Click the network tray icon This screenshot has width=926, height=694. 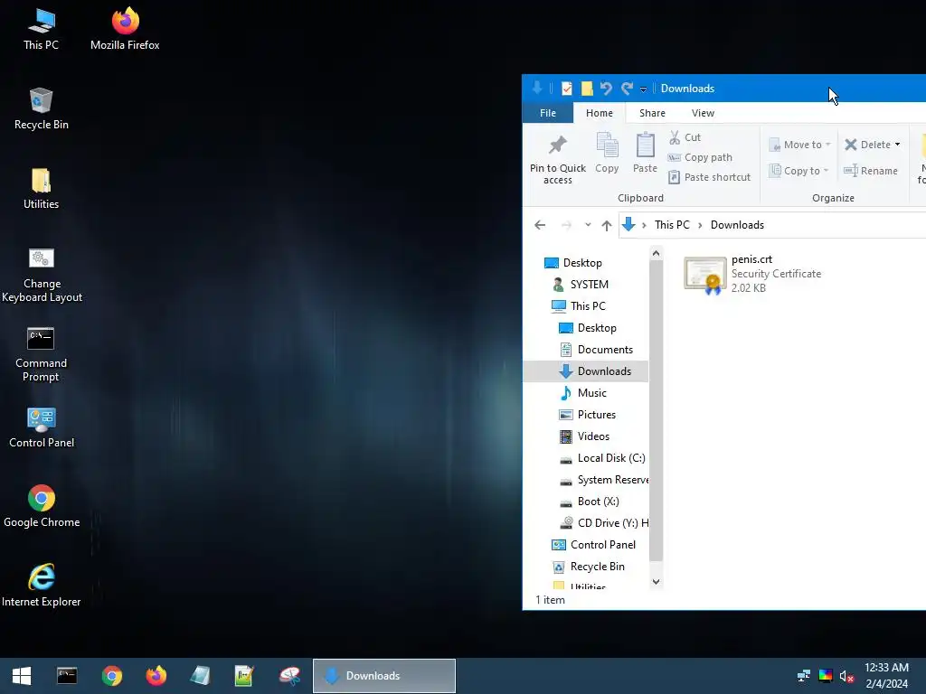click(x=804, y=676)
